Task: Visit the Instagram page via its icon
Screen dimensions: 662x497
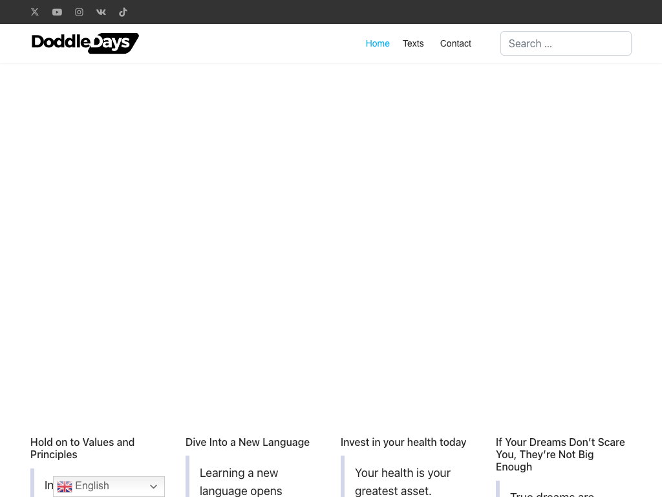Action: point(79,12)
